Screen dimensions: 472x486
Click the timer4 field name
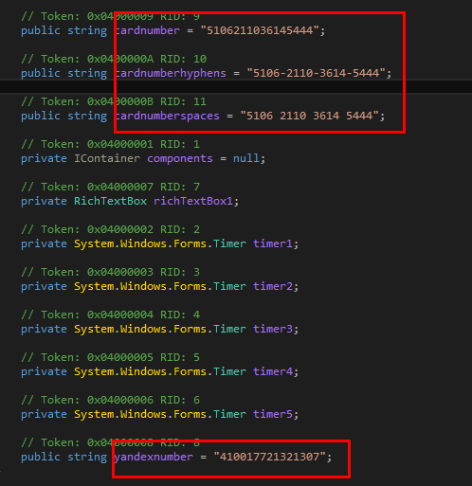(273, 371)
